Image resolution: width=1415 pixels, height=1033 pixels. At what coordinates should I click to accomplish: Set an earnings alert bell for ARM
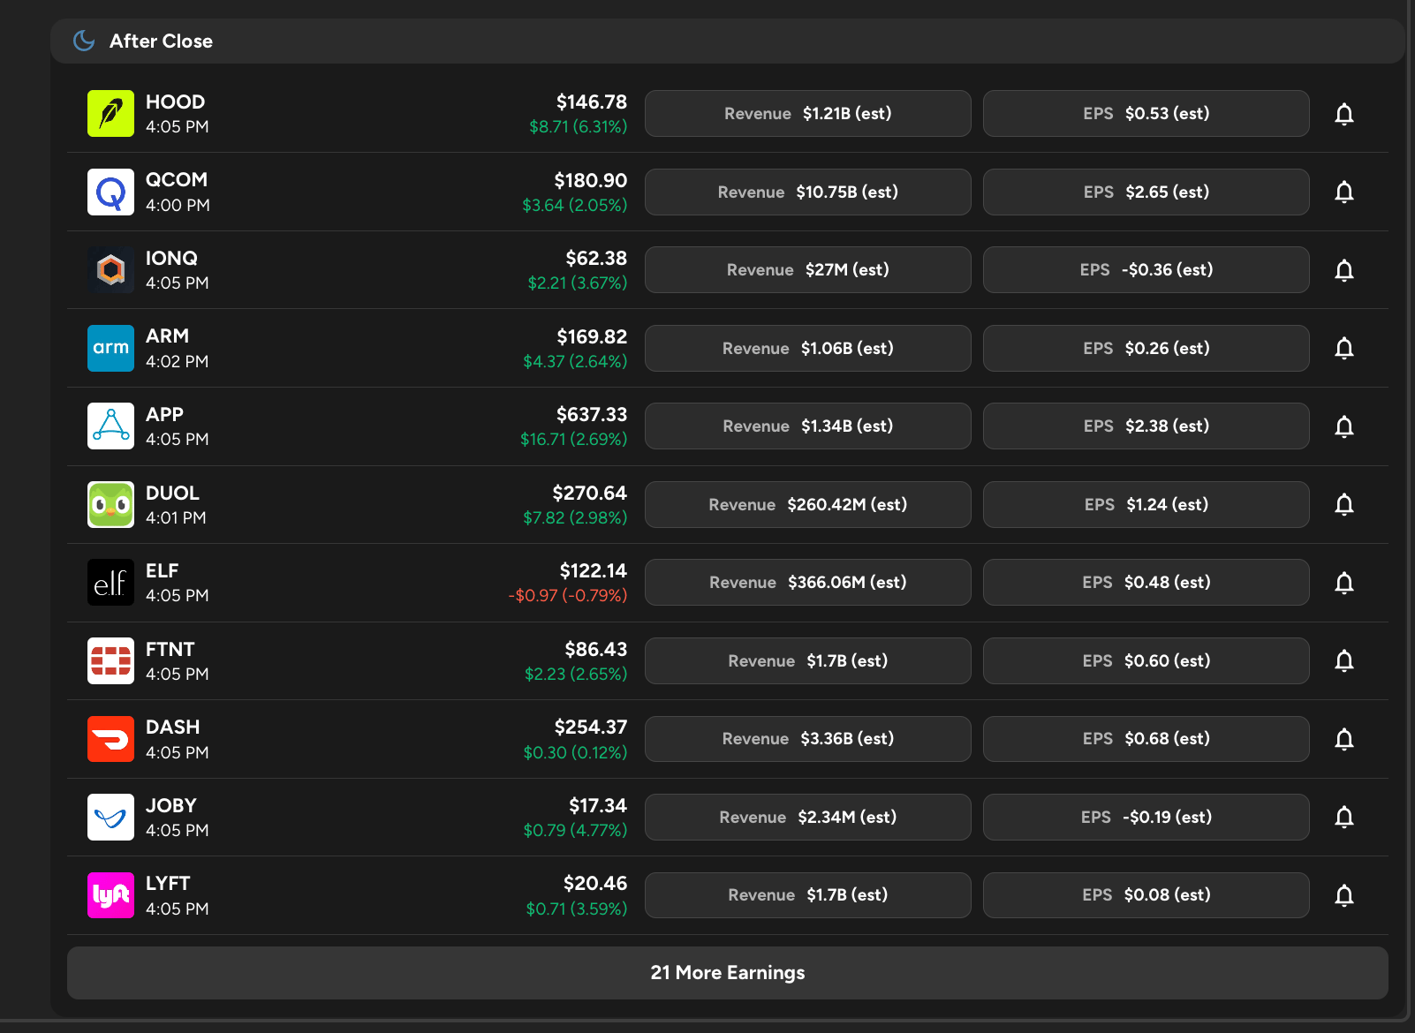1344,348
